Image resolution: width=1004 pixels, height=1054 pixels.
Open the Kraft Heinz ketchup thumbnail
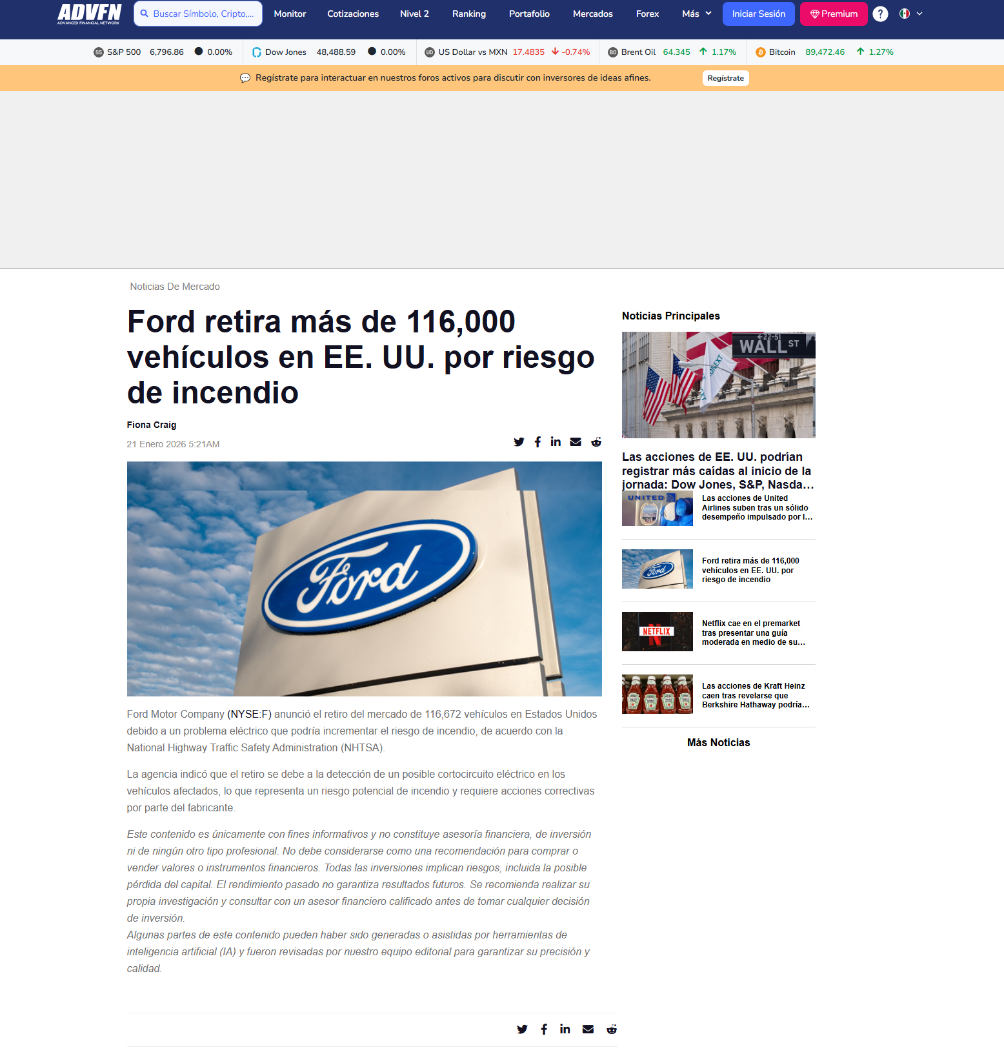point(658,694)
